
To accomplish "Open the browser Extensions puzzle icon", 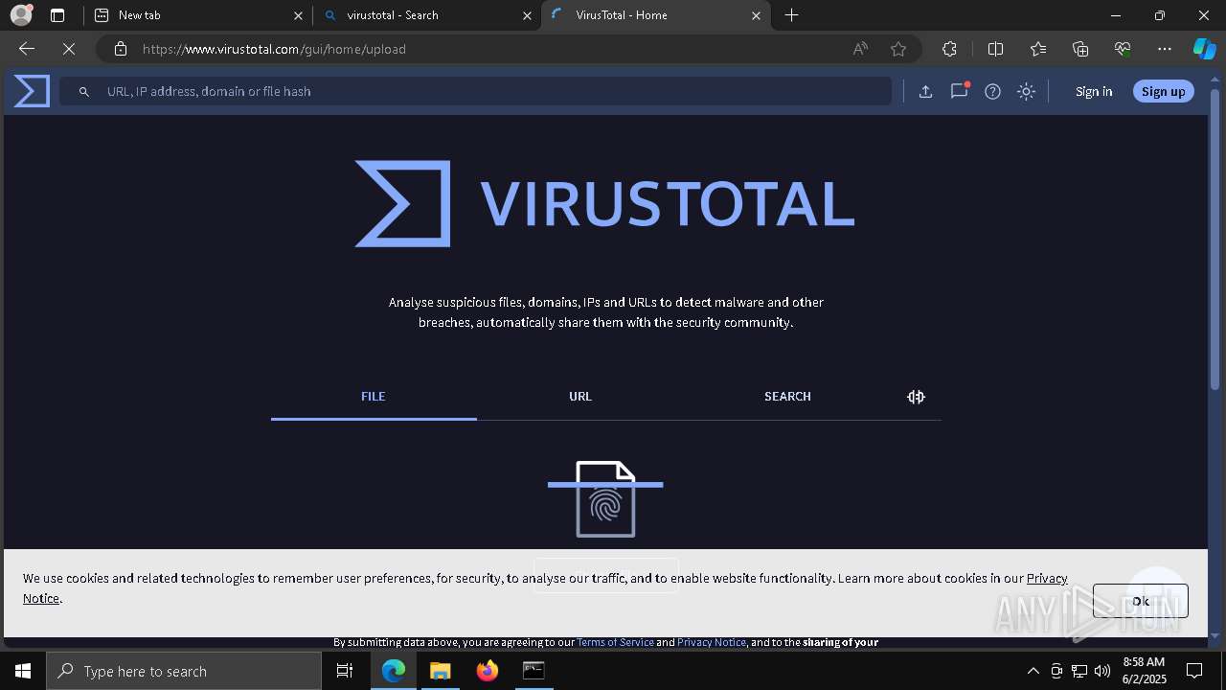I will 949,49.
